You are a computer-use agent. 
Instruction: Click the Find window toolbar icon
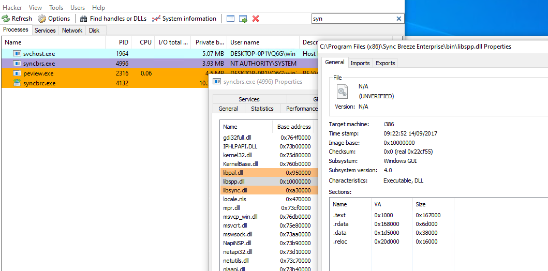pyautogui.click(x=230, y=19)
